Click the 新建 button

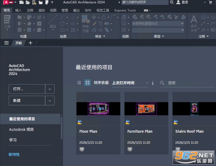pyautogui.click(x=27, y=100)
